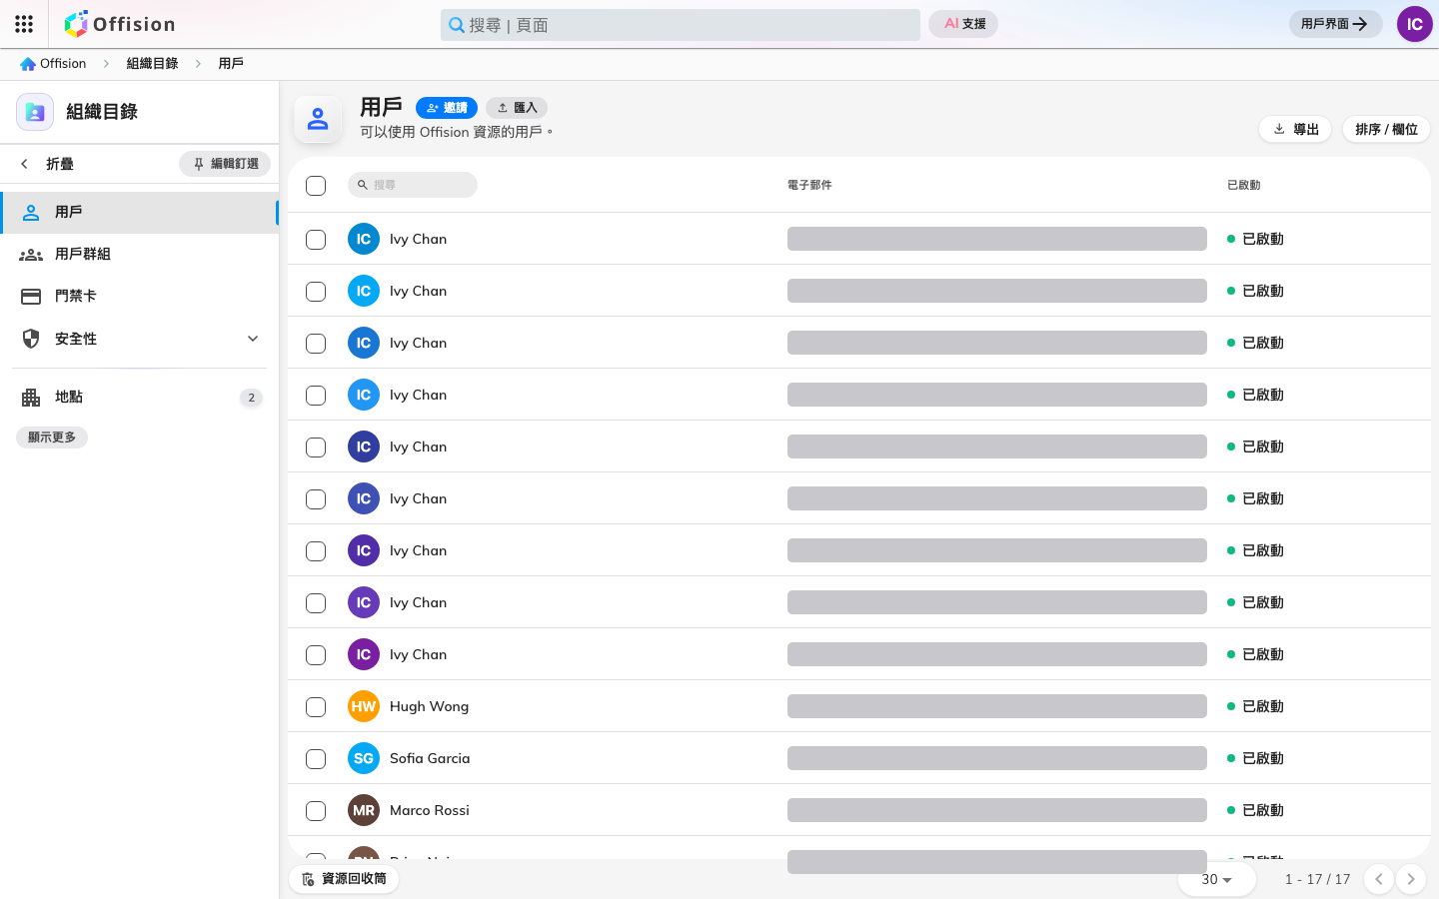The image size is (1439, 899).
Task: Click the Sofia Garcia SG avatar
Action: pos(364,758)
